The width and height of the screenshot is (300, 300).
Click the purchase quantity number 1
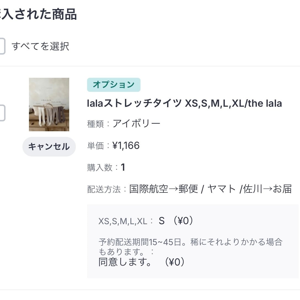[x=123, y=167]
